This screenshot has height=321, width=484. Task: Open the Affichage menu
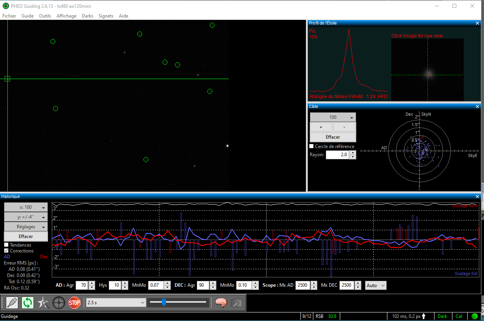pos(67,16)
